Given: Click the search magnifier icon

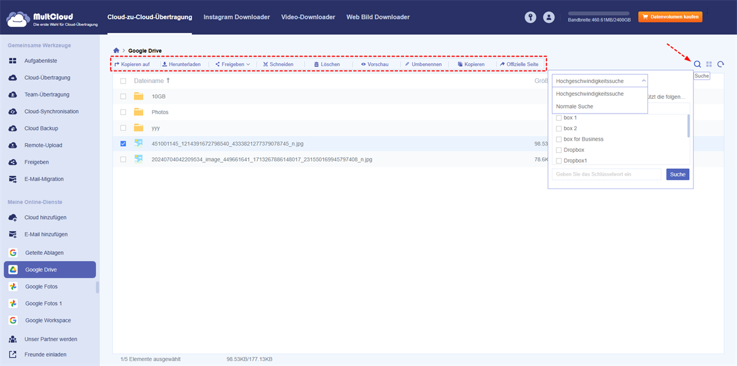Looking at the screenshot, I should pyautogui.click(x=697, y=64).
